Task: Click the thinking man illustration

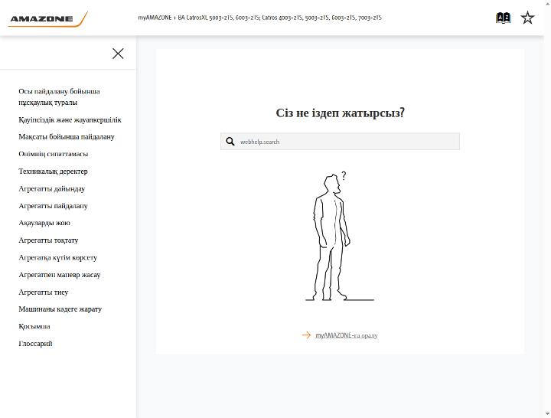Action: click(x=340, y=237)
